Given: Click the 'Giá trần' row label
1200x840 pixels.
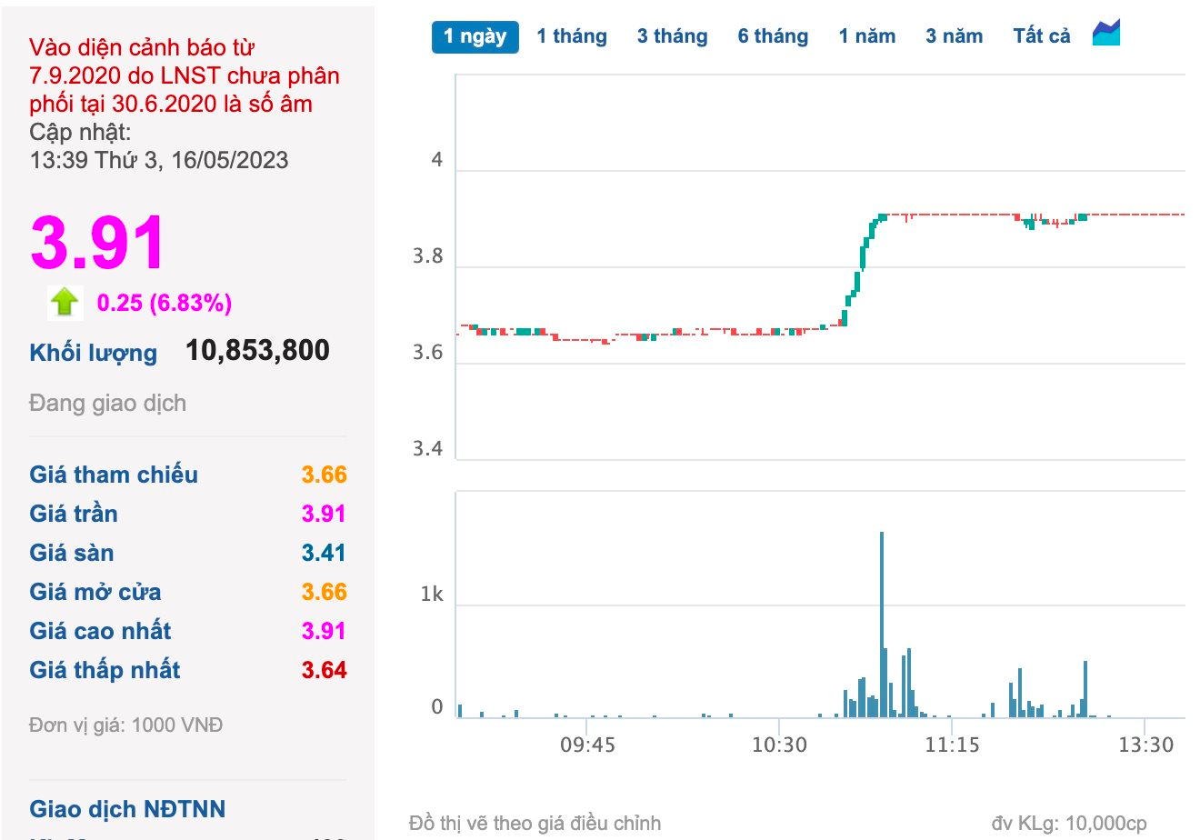Looking at the screenshot, I should click(74, 514).
